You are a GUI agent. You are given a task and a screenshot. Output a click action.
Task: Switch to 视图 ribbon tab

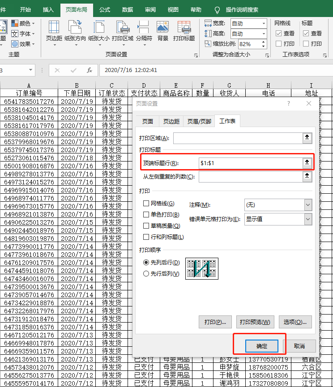(173, 10)
